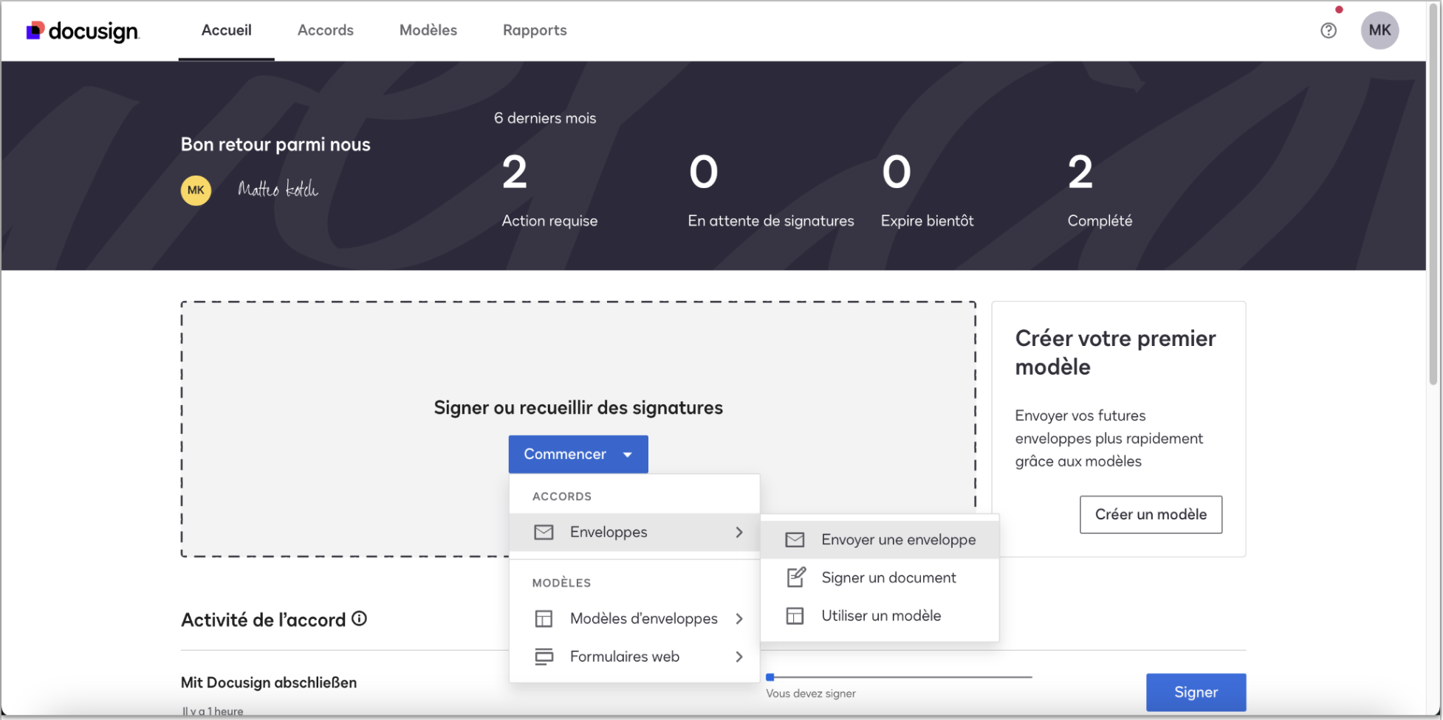
Task: Open the Enveloppes menu entry
Action: 635,532
